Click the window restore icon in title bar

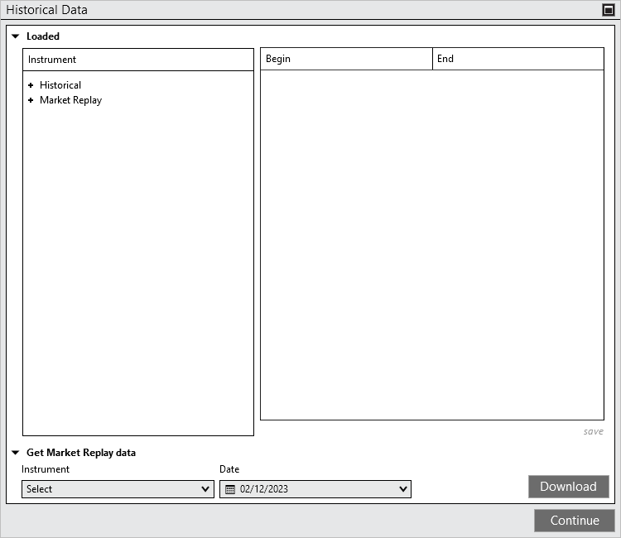coord(609,11)
